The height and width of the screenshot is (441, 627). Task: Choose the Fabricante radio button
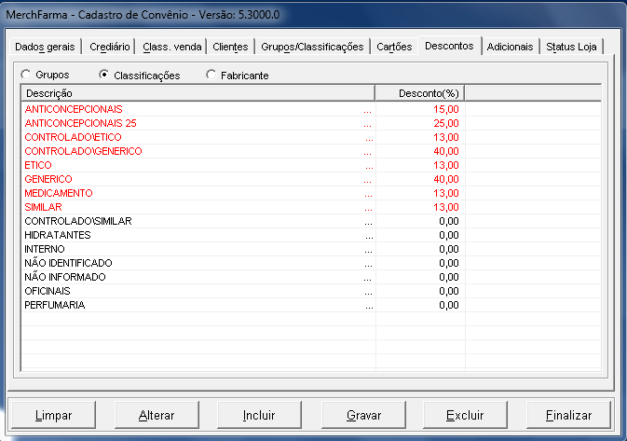pos(211,75)
